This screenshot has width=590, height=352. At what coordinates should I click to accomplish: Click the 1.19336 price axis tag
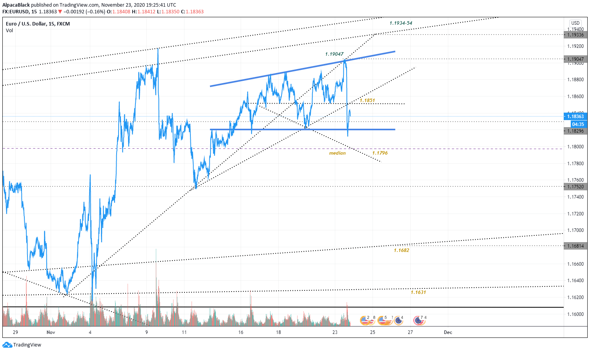coord(575,35)
